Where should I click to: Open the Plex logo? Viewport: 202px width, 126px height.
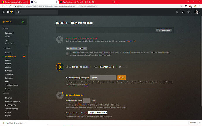pyautogui.click(x=10, y=12)
